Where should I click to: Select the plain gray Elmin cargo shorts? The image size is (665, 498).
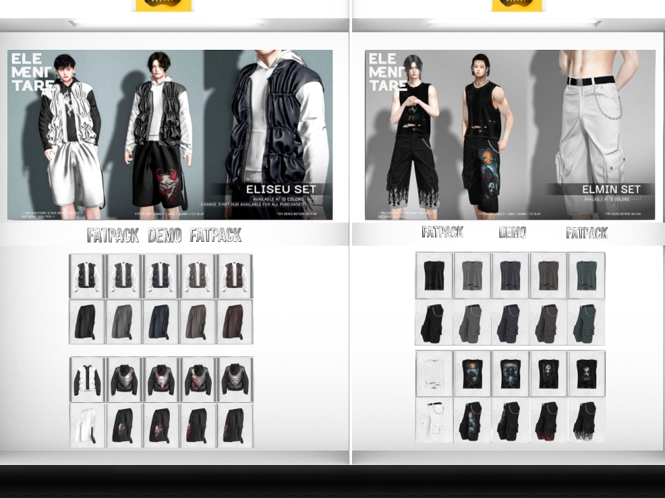[472, 322]
